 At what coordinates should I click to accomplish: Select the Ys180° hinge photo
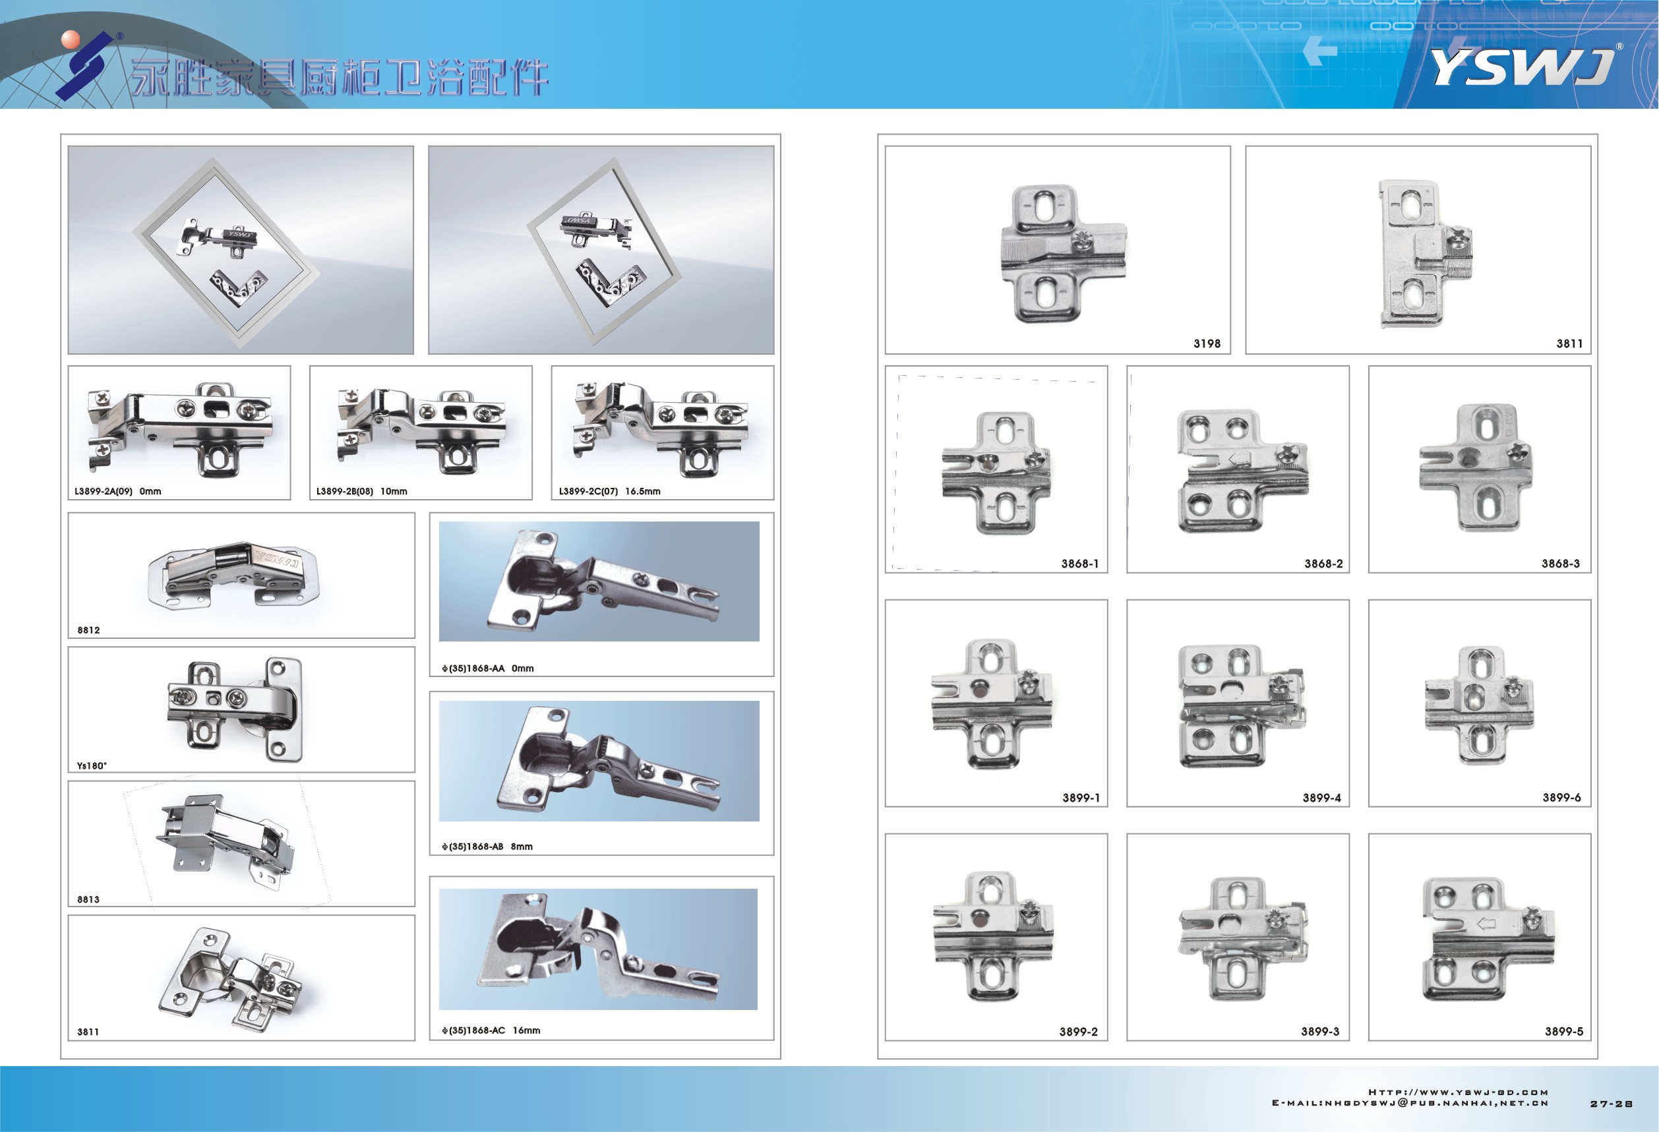(234, 710)
